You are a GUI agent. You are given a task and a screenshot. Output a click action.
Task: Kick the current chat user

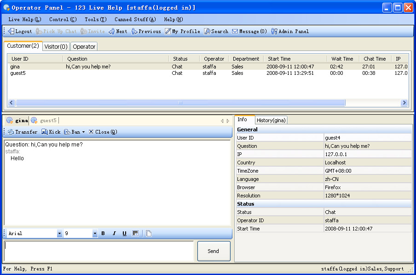click(x=51, y=132)
